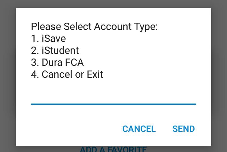This screenshot has width=227, height=152.
Task: Tap the dimmed area right of the dialog
Action: point(219,76)
